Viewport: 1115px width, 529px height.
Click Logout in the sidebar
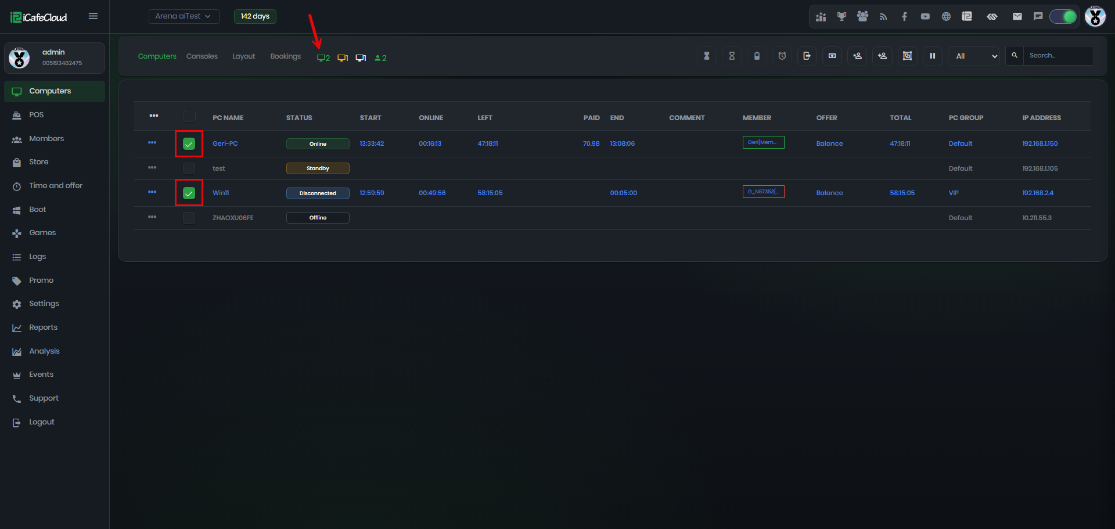tap(55, 422)
